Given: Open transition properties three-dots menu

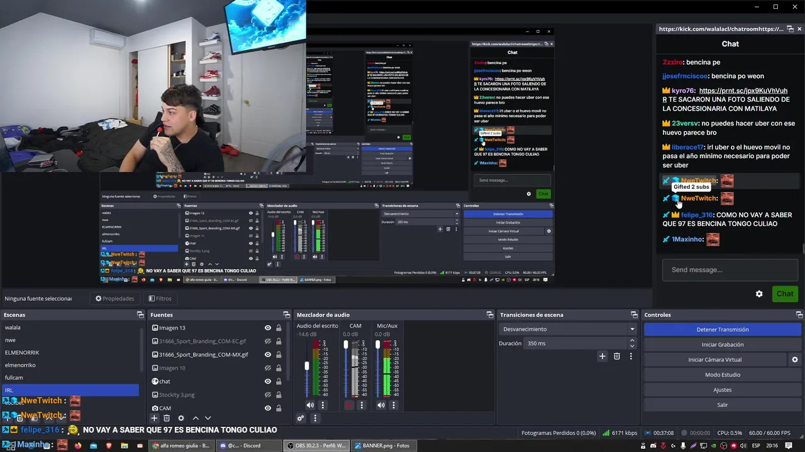Looking at the screenshot, I should point(631,356).
